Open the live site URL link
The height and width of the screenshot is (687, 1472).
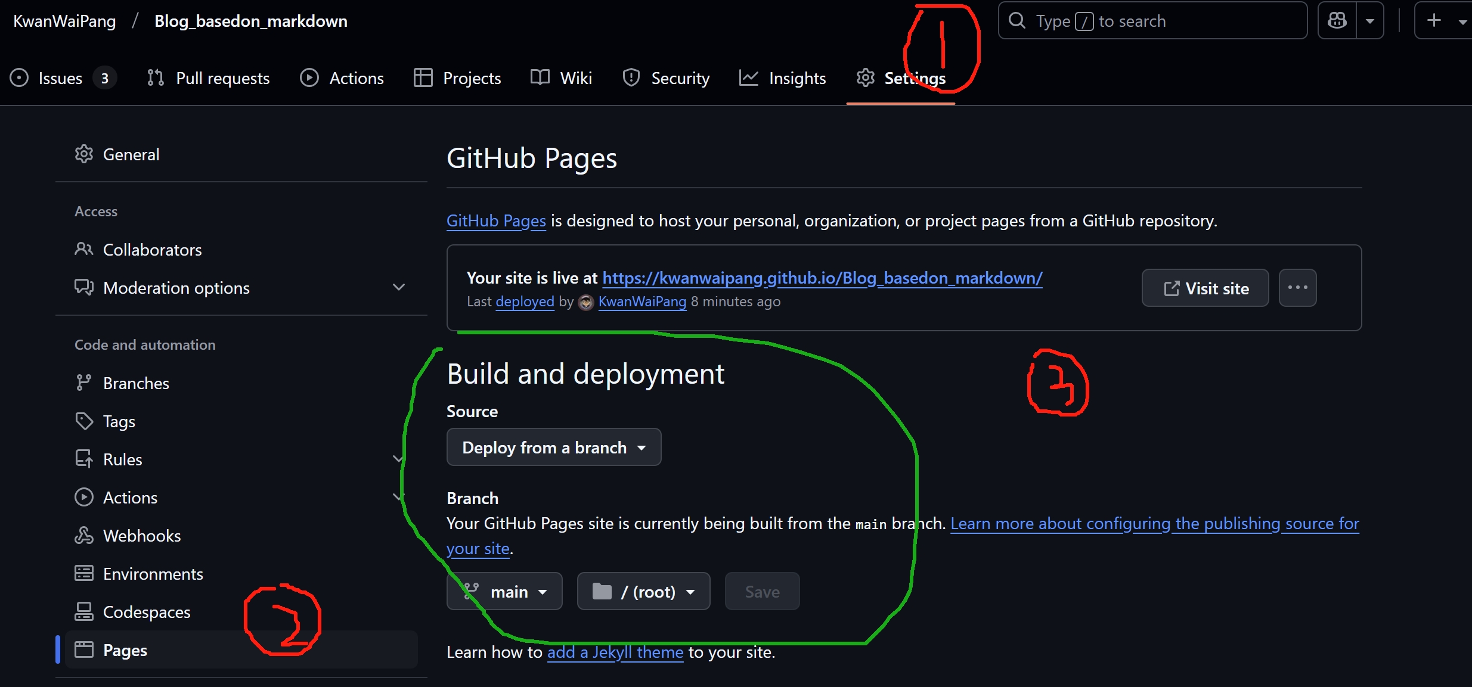pyautogui.click(x=822, y=278)
